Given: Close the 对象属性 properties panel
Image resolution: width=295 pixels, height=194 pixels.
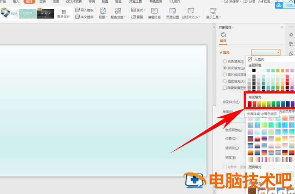Looking at the screenshot, I should [282, 28].
